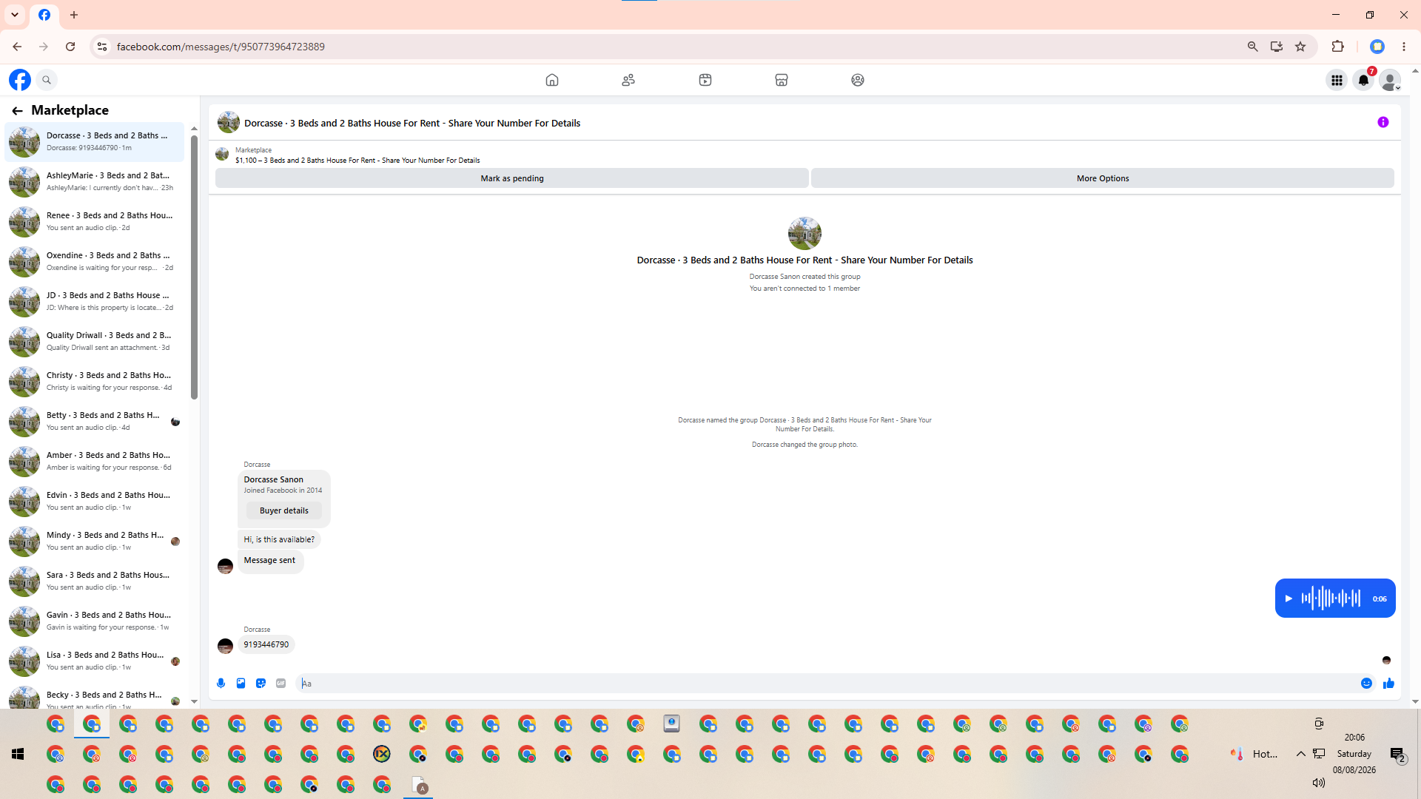Open a new browser tab
Screen dimensions: 1421x799
pyautogui.click(x=74, y=15)
